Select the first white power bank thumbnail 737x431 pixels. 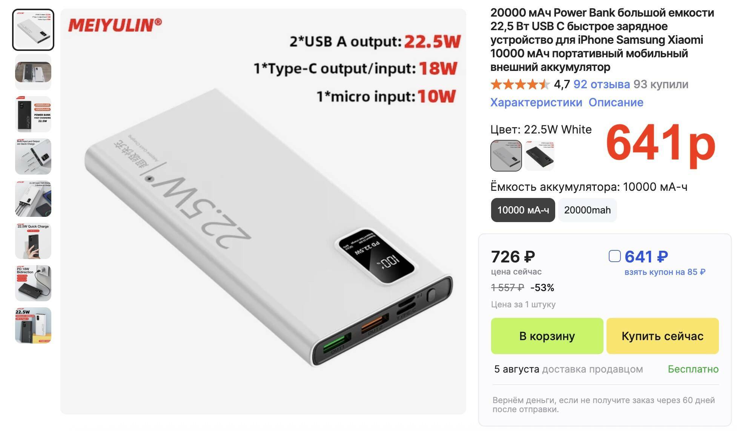pyautogui.click(x=33, y=30)
